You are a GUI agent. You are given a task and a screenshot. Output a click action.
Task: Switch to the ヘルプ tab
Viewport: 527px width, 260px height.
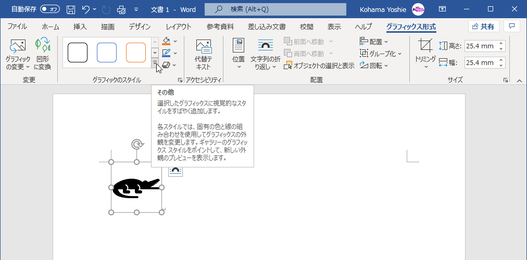[x=363, y=27]
